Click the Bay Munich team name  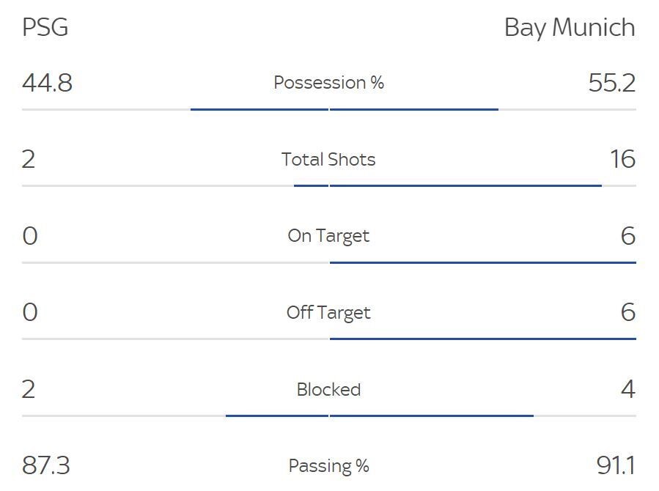(x=569, y=28)
